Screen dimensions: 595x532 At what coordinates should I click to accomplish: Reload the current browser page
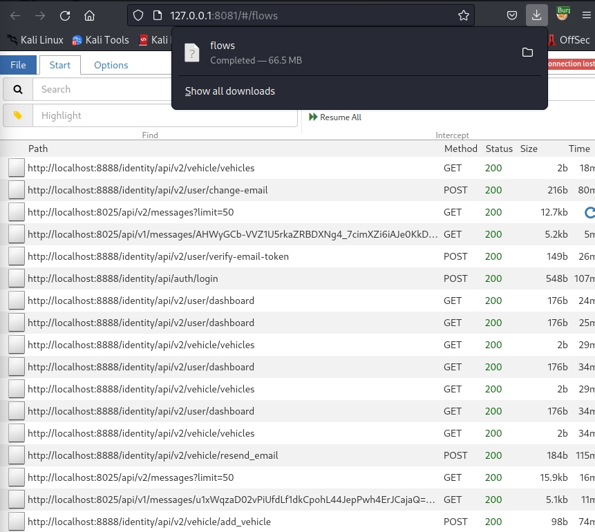65,15
